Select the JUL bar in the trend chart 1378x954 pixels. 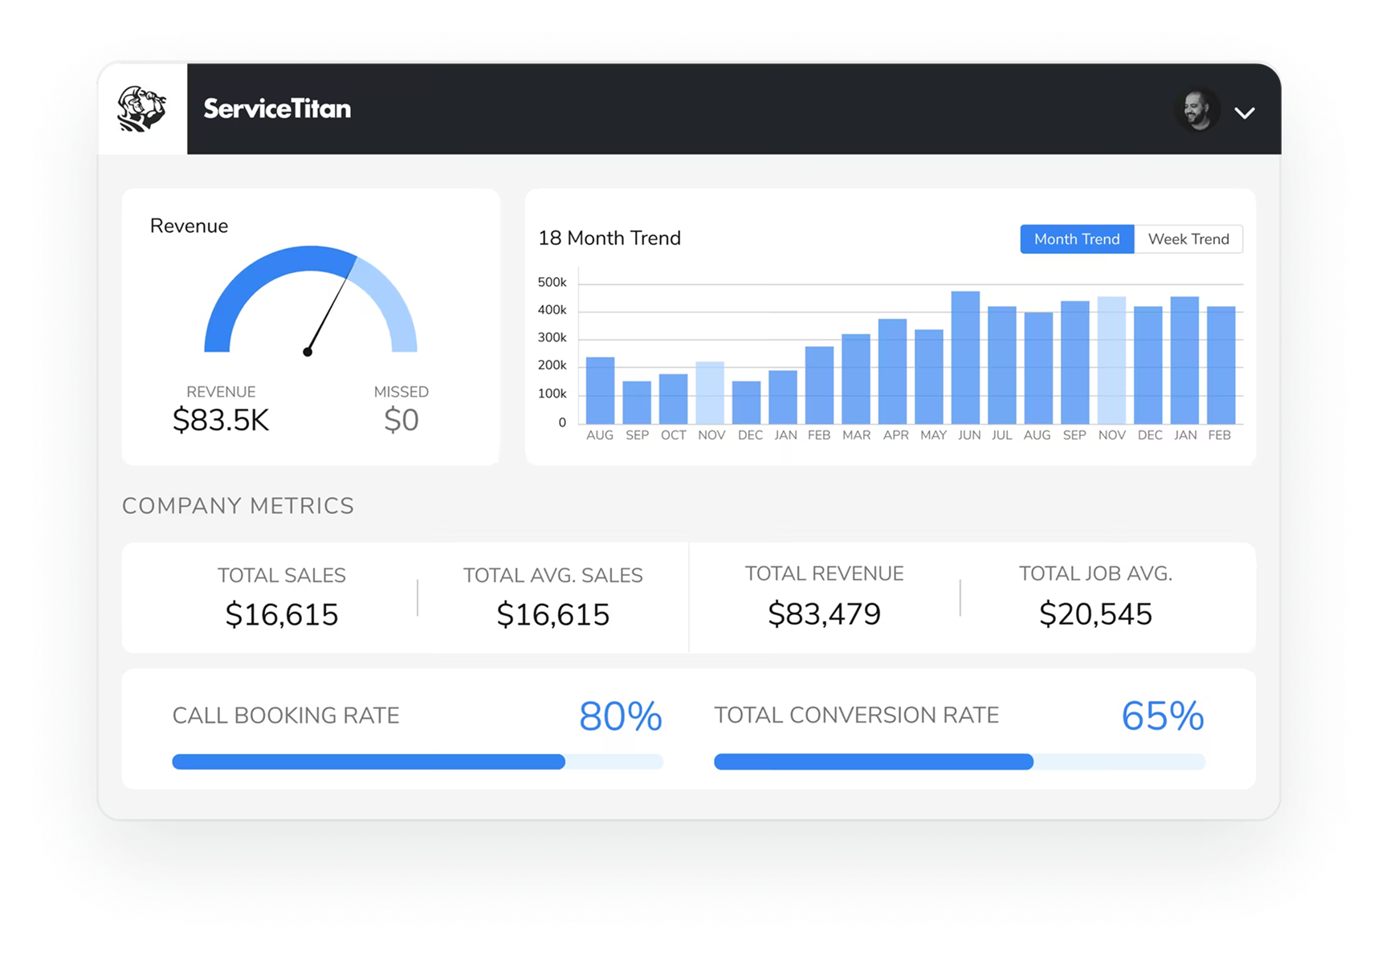[x=1002, y=365]
